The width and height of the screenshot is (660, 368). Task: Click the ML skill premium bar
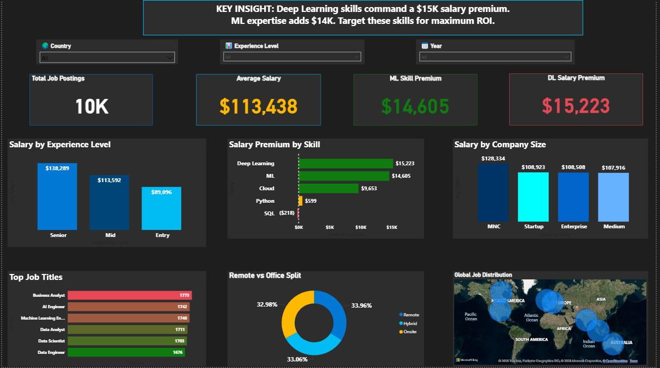click(344, 176)
